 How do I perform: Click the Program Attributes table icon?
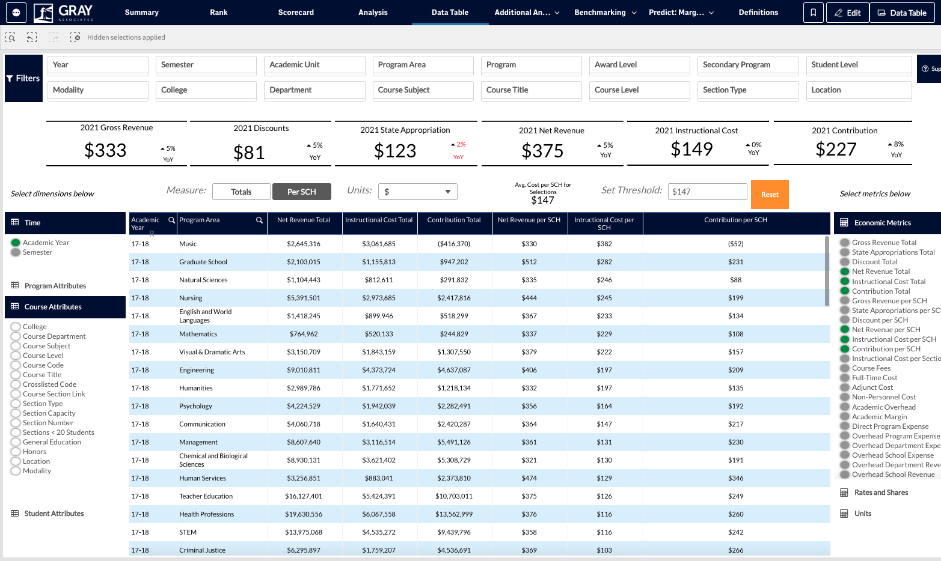point(15,285)
